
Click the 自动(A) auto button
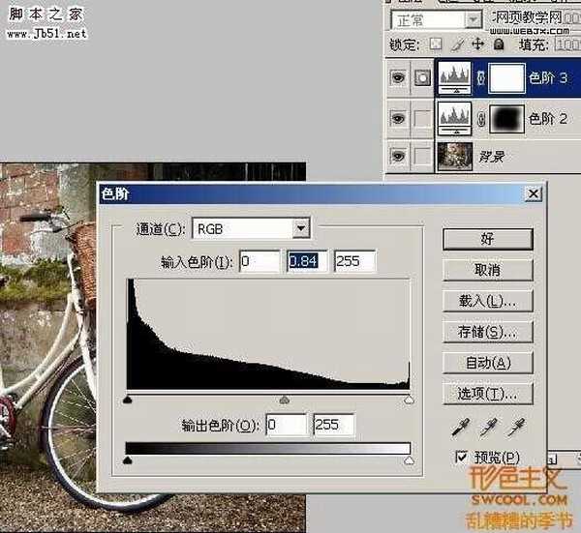[x=488, y=363]
